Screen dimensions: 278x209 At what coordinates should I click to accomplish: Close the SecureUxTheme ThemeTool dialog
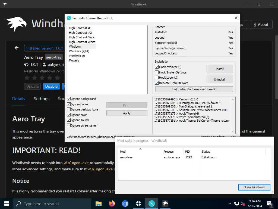coord(236,18)
